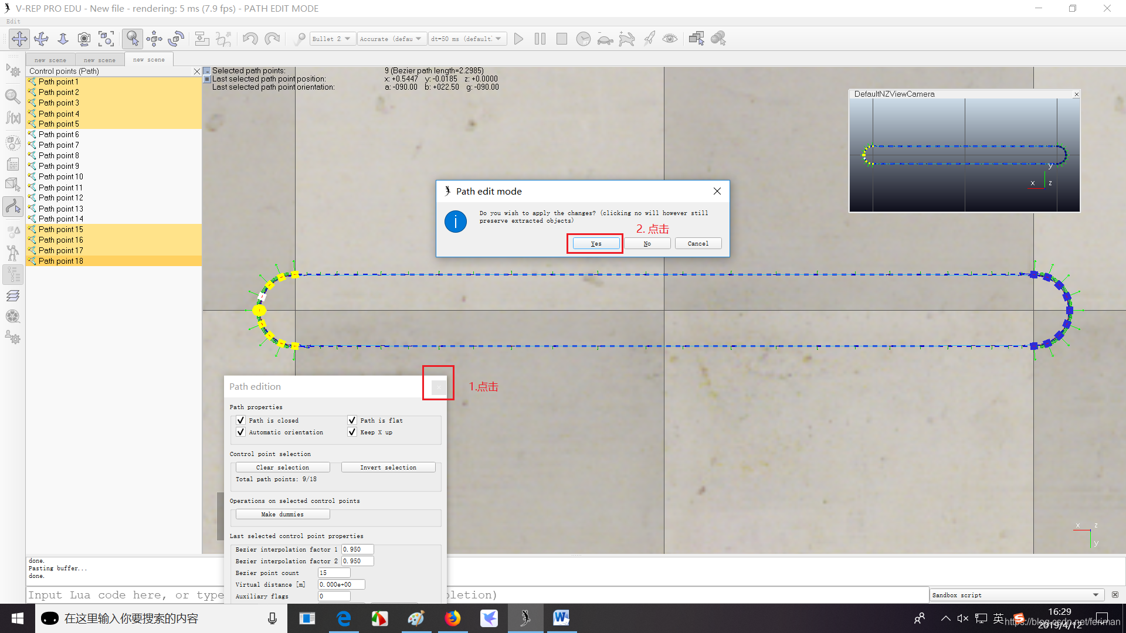1126x633 pixels.
Task: Toggle Automatic orientation checkbox
Action: tap(241, 431)
